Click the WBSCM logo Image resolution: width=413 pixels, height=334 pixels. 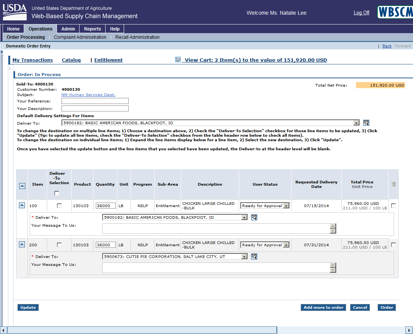(x=395, y=12)
